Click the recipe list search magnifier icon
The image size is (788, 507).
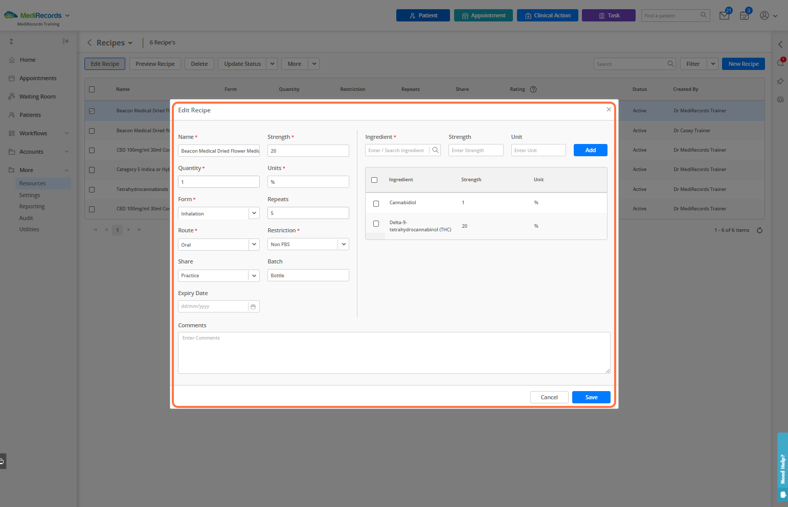[670, 64]
